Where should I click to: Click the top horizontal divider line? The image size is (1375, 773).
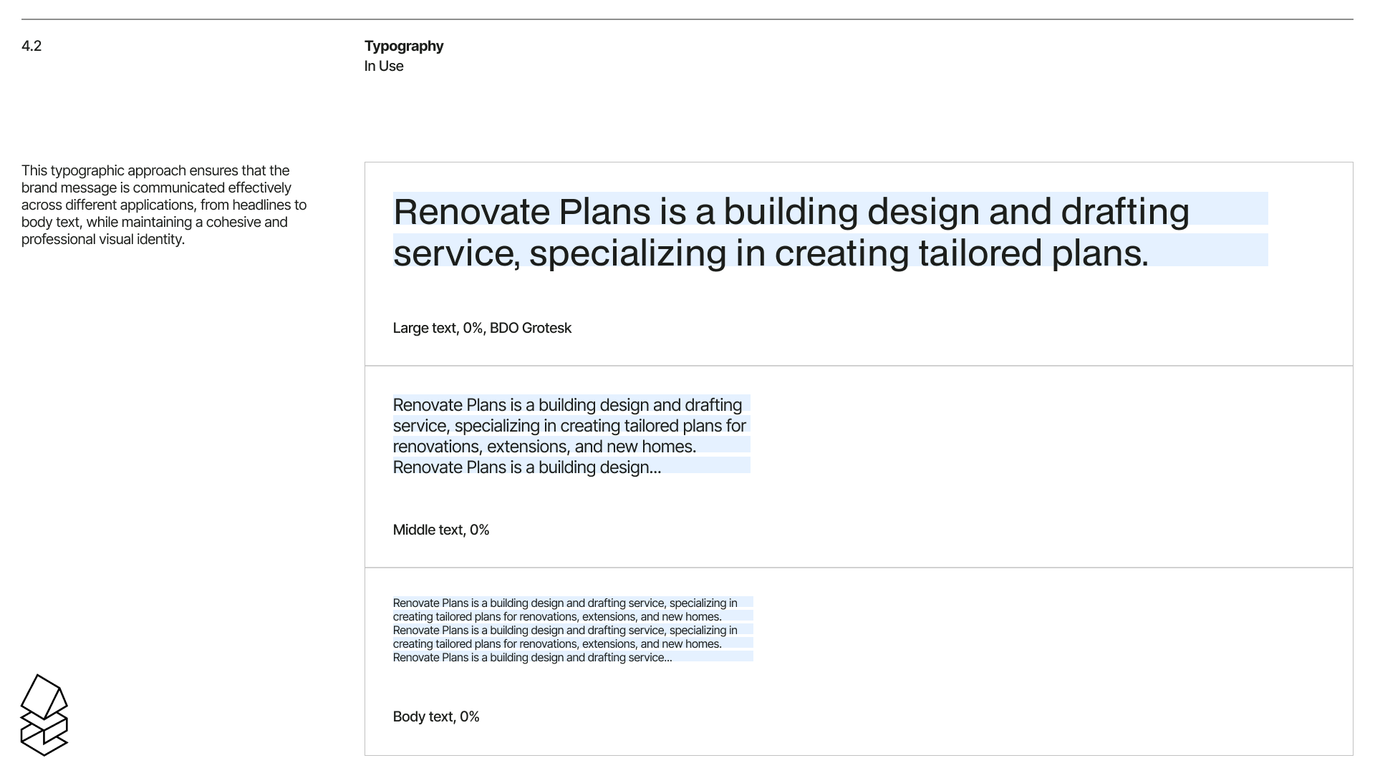[x=687, y=19]
